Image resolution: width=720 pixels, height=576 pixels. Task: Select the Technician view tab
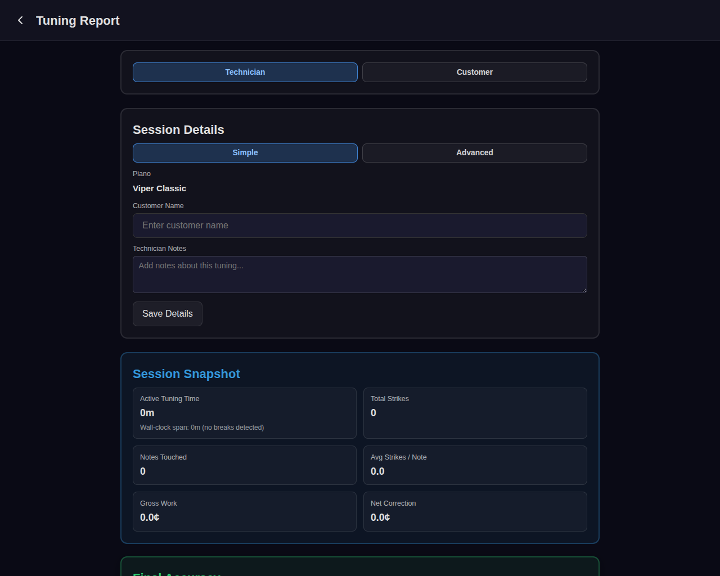click(x=245, y=72)
